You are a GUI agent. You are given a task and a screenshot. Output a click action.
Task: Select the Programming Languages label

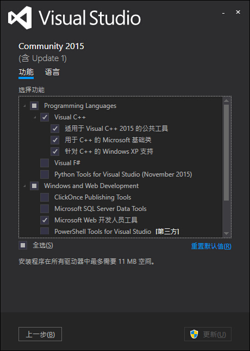click(80, 106)
